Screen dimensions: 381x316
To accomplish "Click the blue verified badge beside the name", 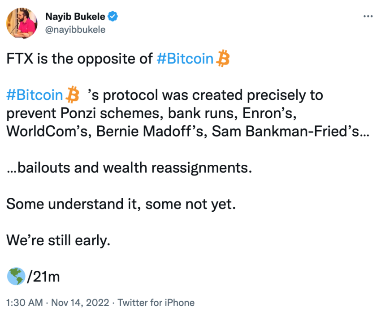I will (x=113, y=17).
